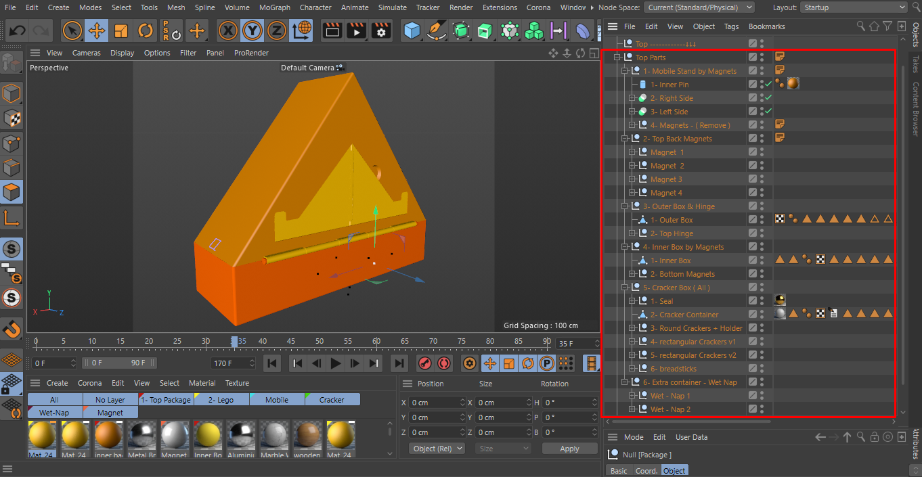
Task: Toggle the X-axis lock icon
Action: [228, 30]
